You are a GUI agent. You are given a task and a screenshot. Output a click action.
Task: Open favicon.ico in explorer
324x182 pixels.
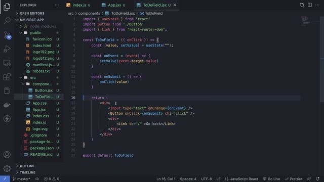(39, 39)
